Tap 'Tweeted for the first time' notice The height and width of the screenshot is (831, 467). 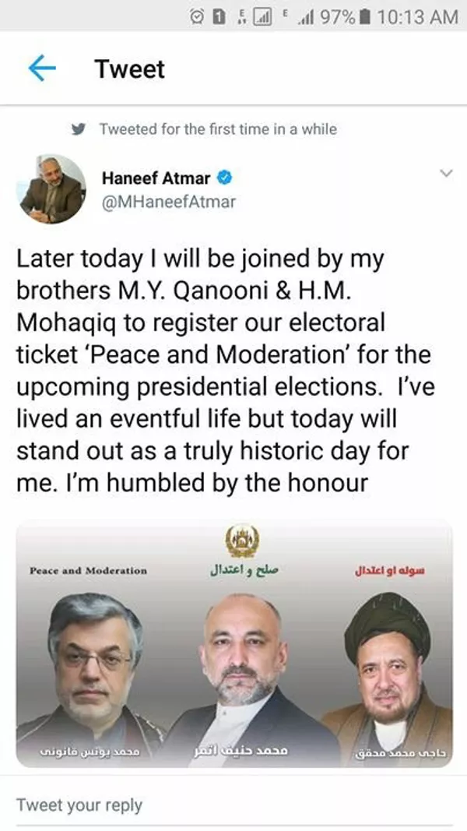(x=218, y=129)
